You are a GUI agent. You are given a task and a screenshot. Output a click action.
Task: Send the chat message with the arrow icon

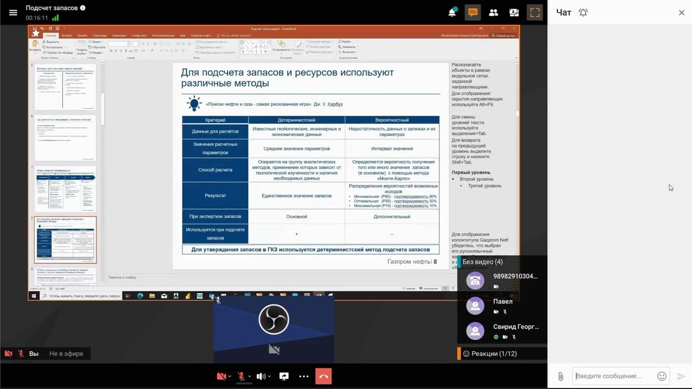[681, 377]
